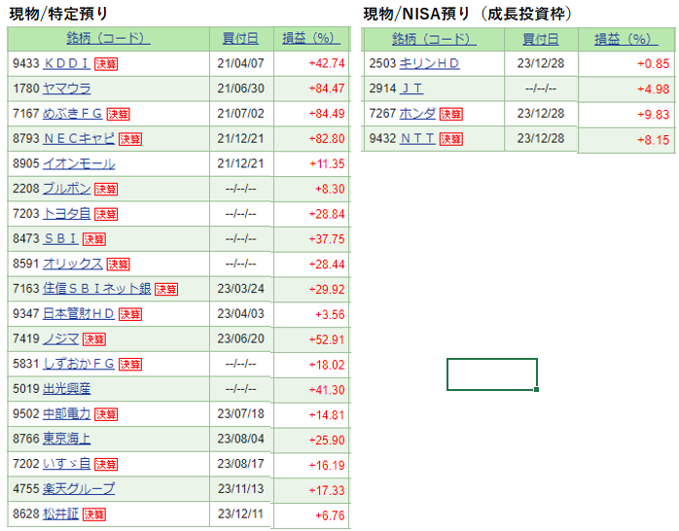Click the 決算 badge next to 住信SBIネット銀
This screenshot has height=531, width=679.
pos(166,290)
